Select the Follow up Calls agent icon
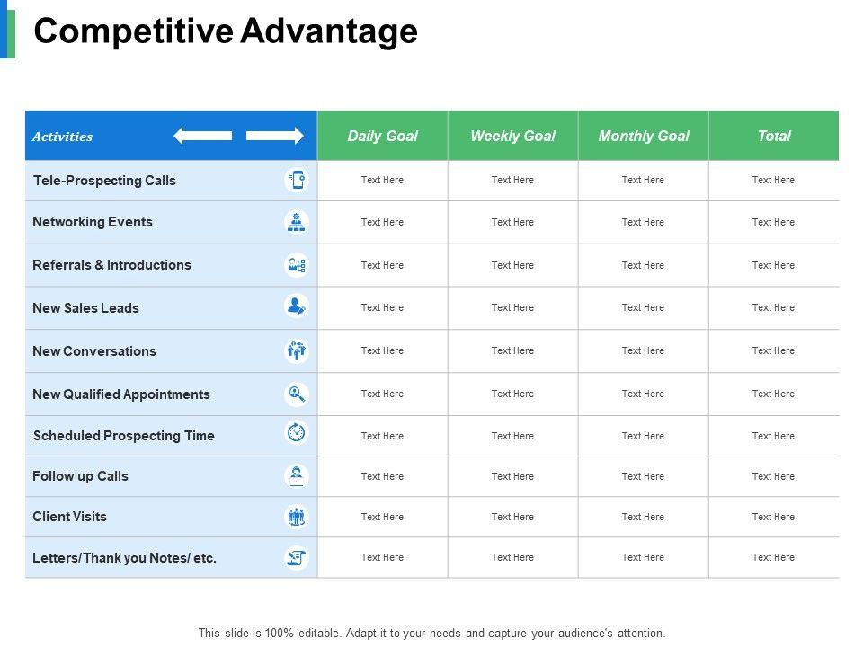Screen dimensions: 863x647 pyautogui.click(x=297, y=475)
